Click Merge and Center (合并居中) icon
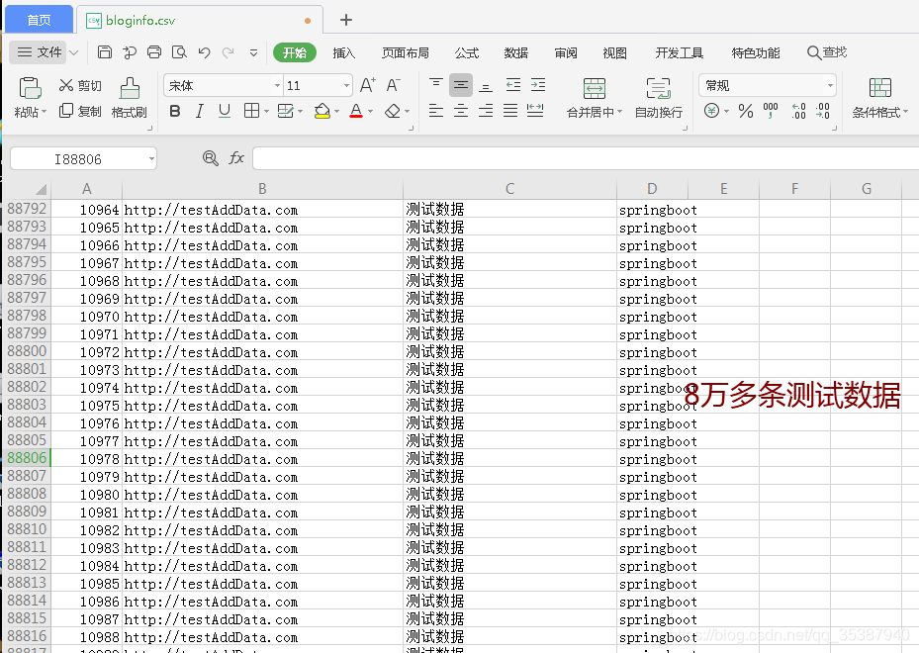The width and height of the screenshot is (919, 653). coord(595,88)
